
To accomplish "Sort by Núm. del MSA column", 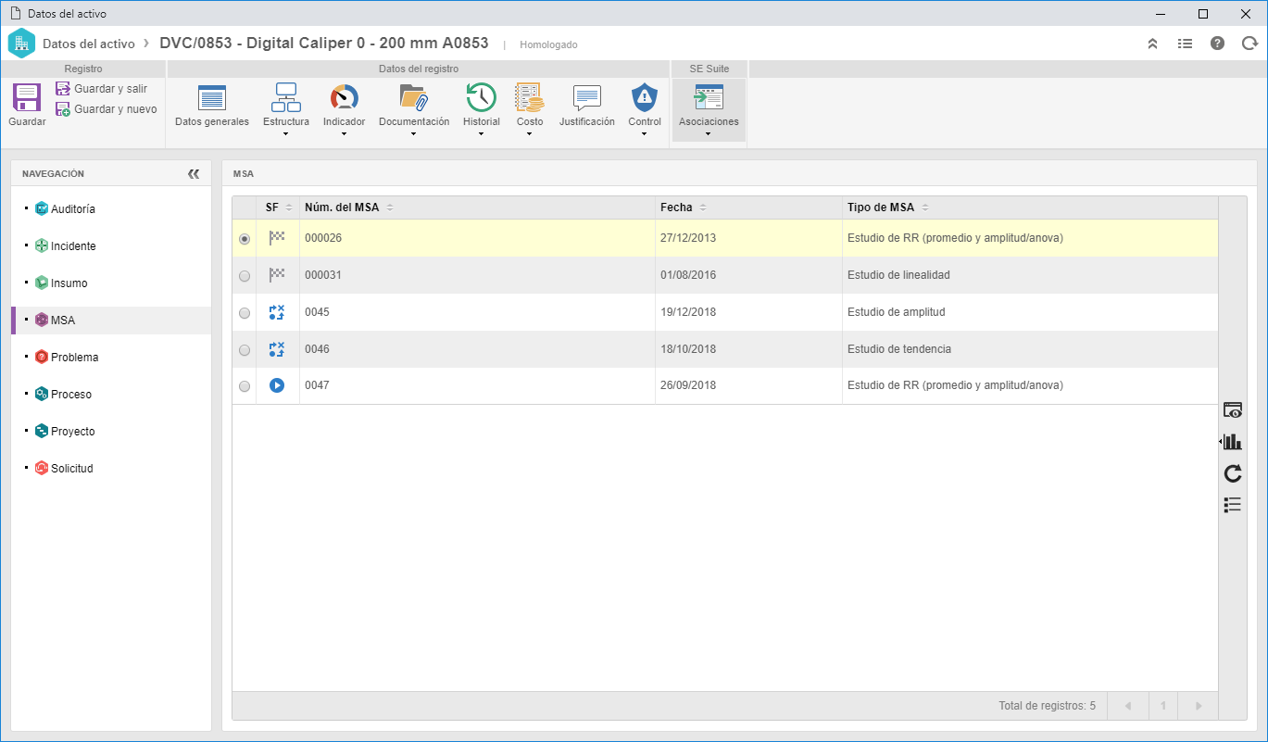I will coord(477,208).
